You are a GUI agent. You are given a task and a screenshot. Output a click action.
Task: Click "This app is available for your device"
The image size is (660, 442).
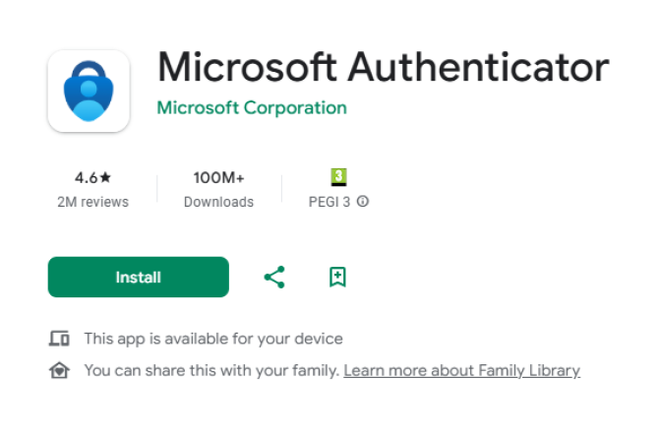(x=213, y=339)
